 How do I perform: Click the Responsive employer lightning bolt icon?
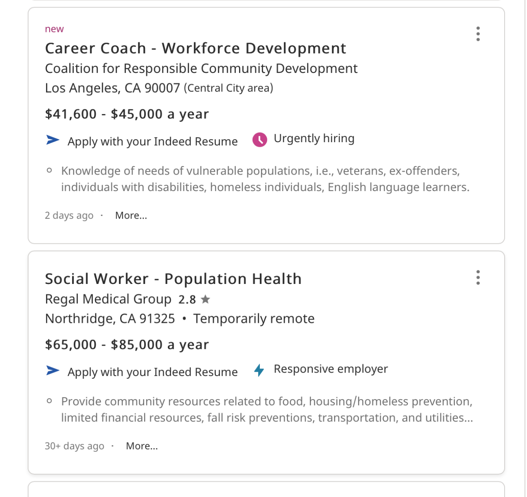click(259, 370)
